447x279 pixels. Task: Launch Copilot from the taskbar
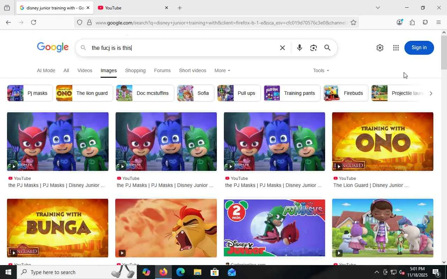146,272
